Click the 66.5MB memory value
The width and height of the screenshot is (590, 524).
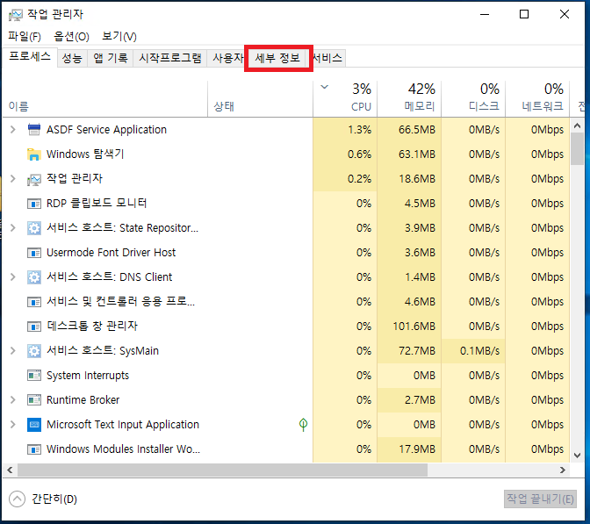tap(417, 130)
